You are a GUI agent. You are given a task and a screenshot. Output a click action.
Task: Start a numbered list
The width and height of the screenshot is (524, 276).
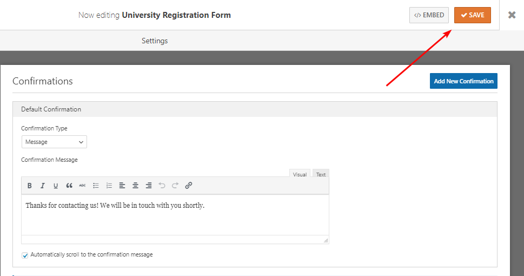click(109, 186)
